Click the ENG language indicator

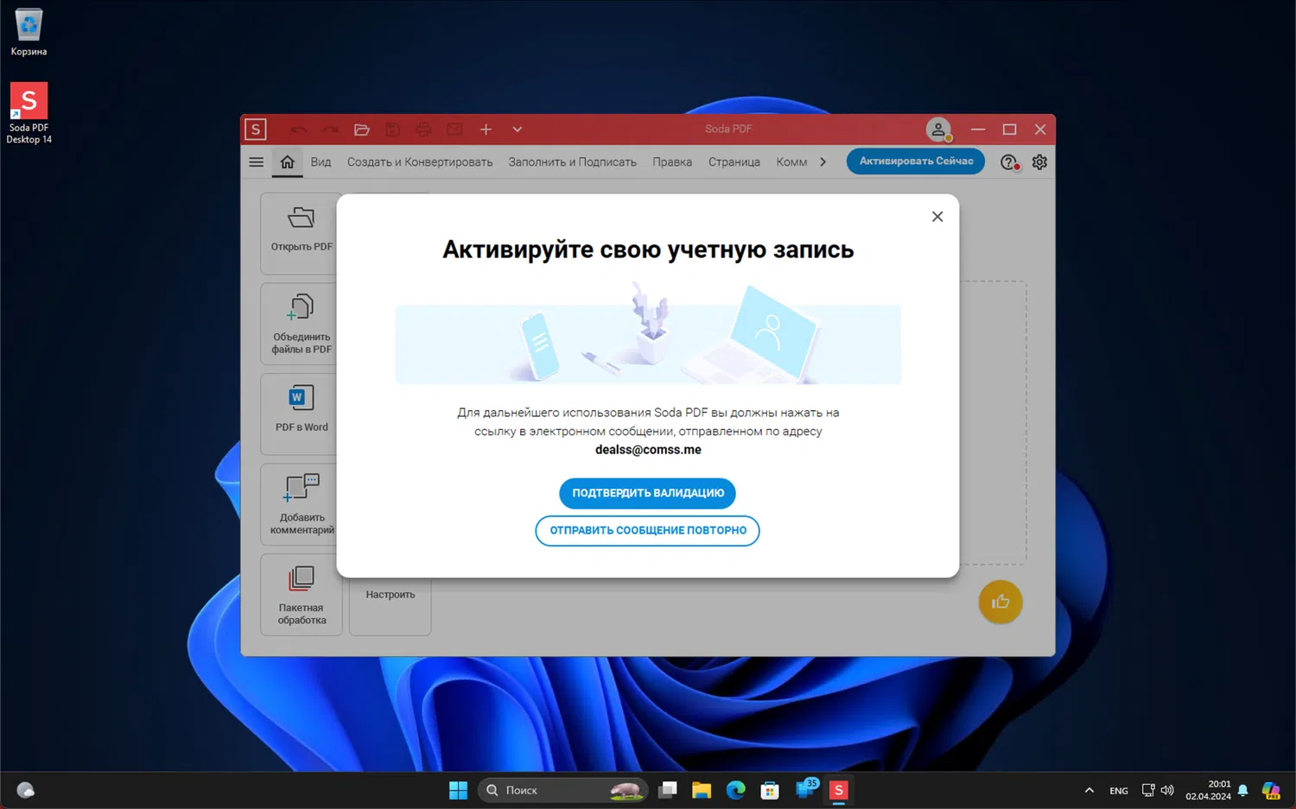pyautogui.click(x=1119, y=791)
